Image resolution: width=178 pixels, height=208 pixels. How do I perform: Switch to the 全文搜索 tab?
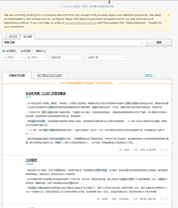(28, 37)
